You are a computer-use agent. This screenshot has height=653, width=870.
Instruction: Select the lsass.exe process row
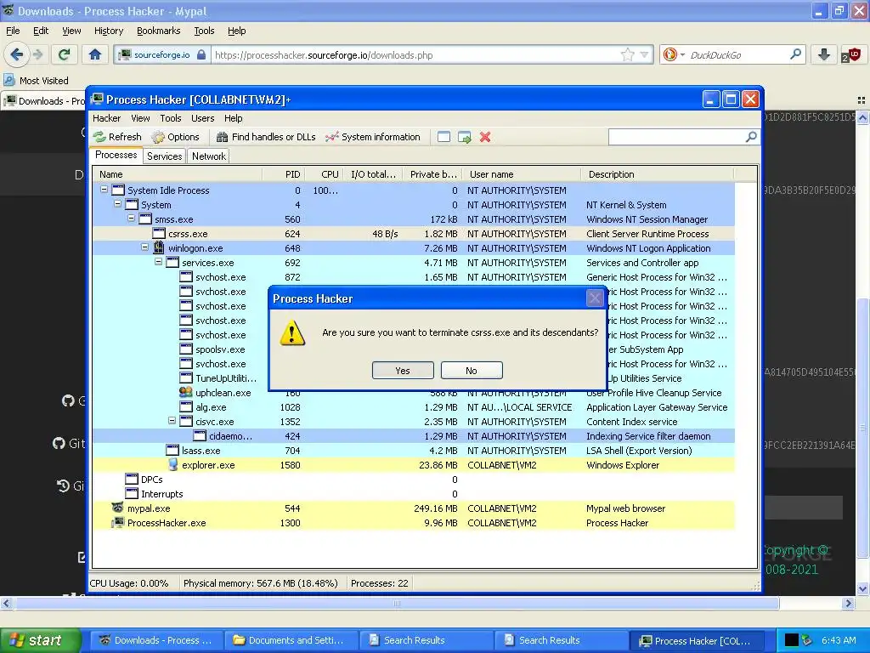(414, 451)
